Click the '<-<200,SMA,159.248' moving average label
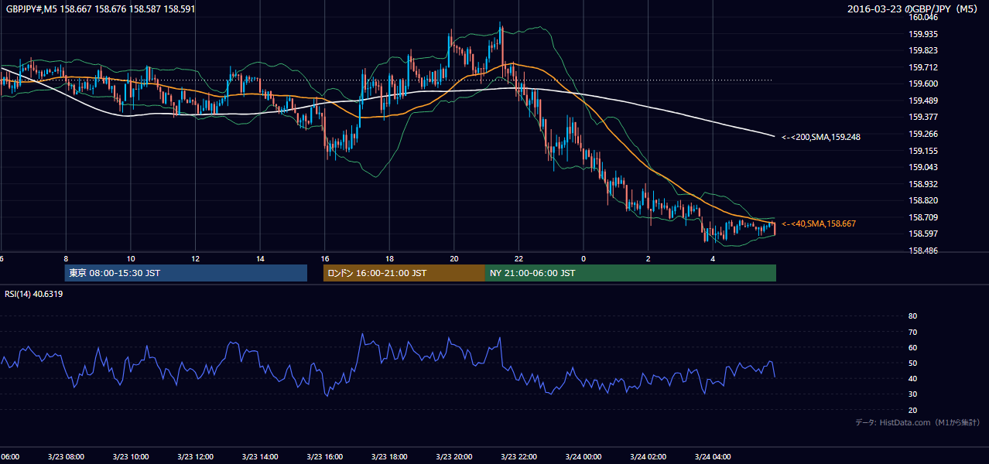This screenshot has height=464, width=989. (821, 137)
